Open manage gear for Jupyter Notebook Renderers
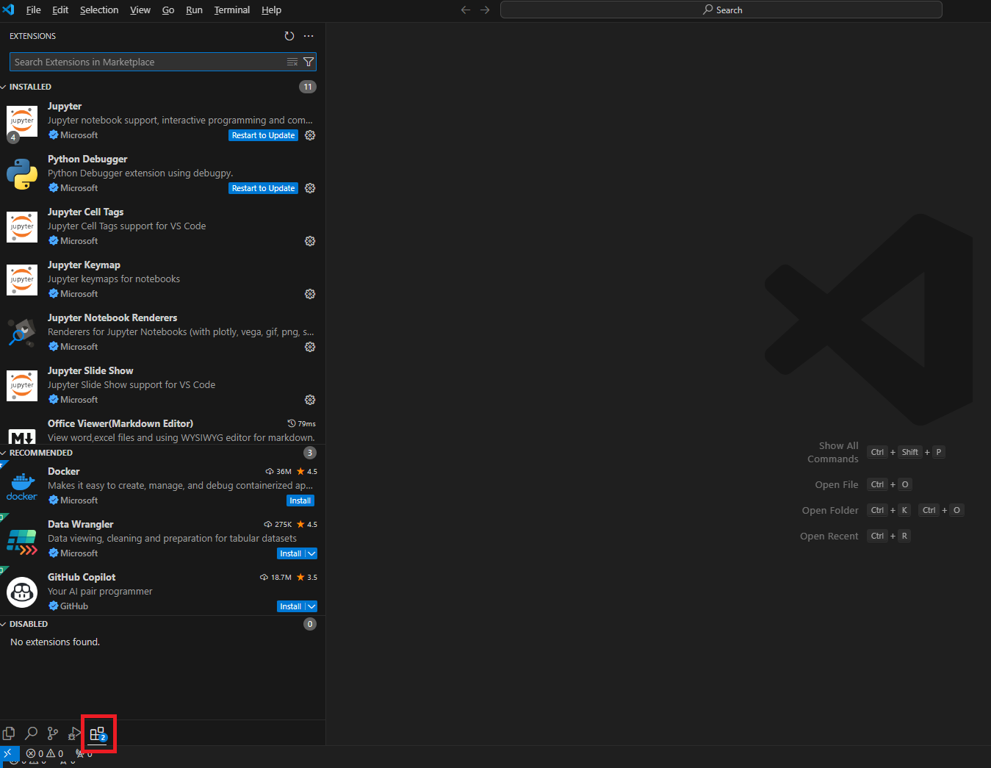This screenshot has height=768, width=991. tap(310, 347)
